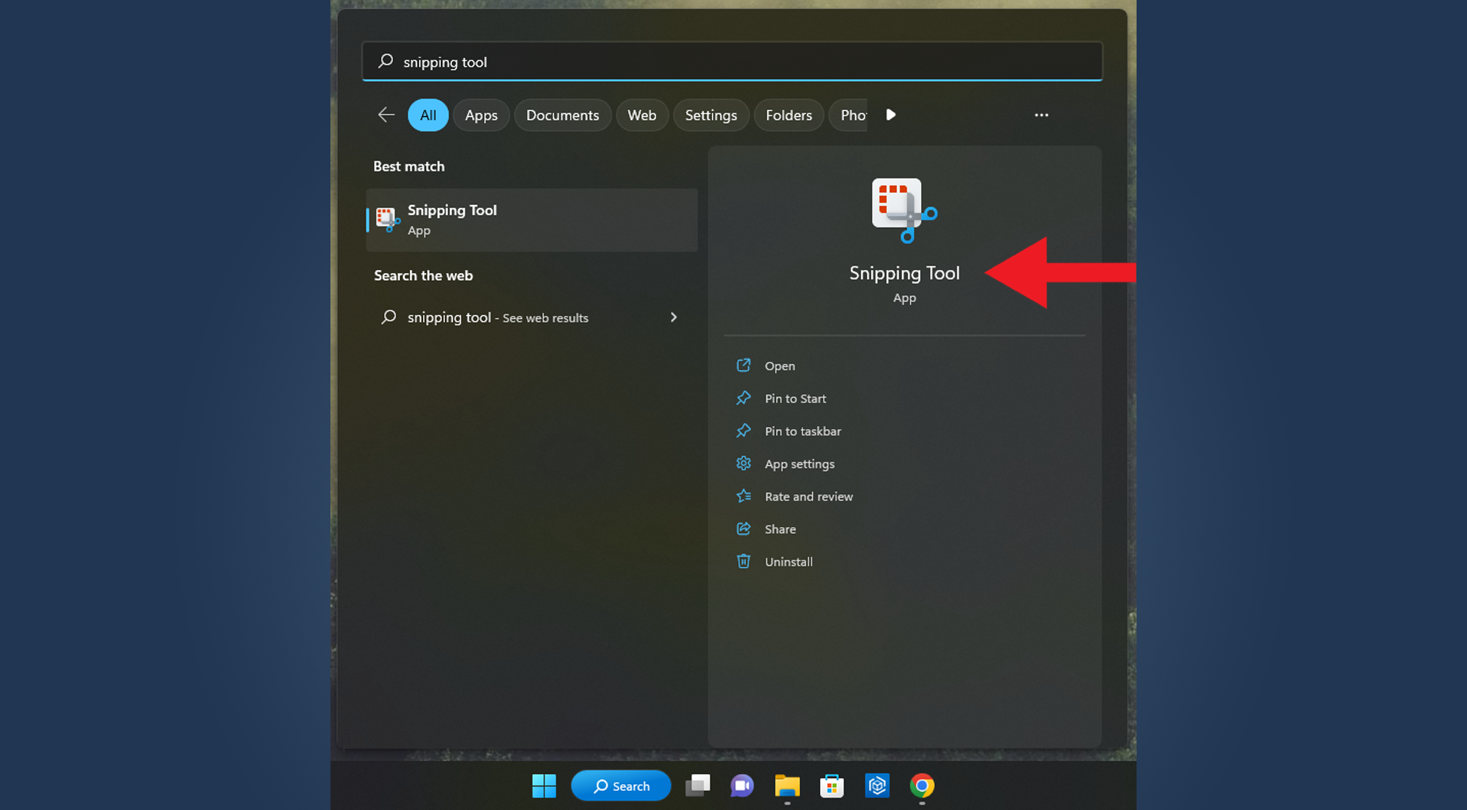Select Rate and review
1467x810 pixels.
pos(808,496)
